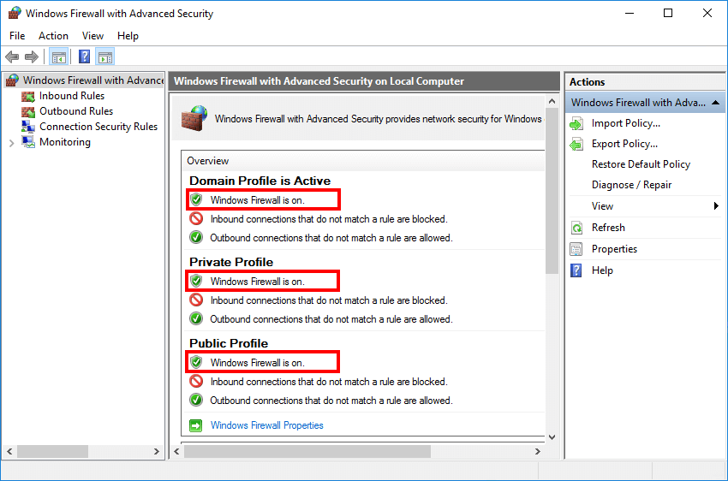Click the Export Policy green arrow icon
This screenshot has width=728, height=481.
[576, 145]
